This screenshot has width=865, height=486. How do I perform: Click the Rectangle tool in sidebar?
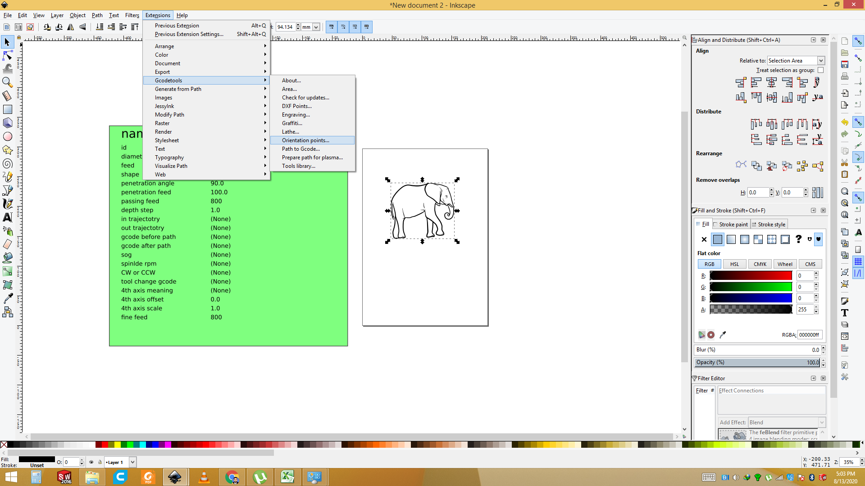[x=8, y=109]
